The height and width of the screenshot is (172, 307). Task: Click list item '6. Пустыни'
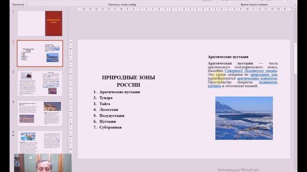105,121
